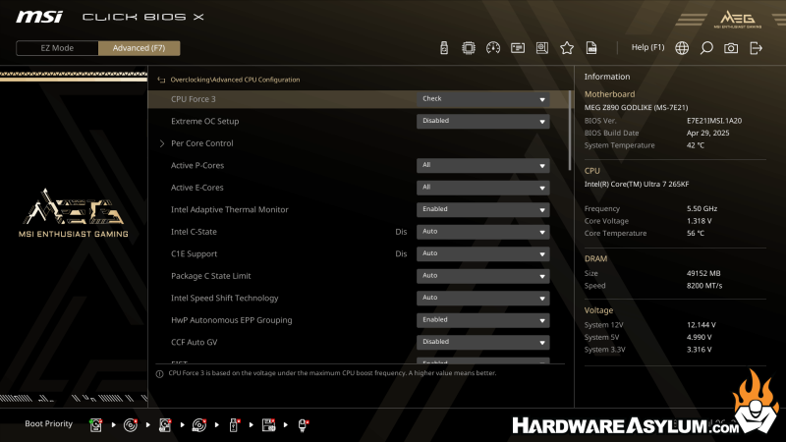
Task: Click the Overclocking\Advanced CPU Configuration breadcrumb
Action: pos(235,80)
